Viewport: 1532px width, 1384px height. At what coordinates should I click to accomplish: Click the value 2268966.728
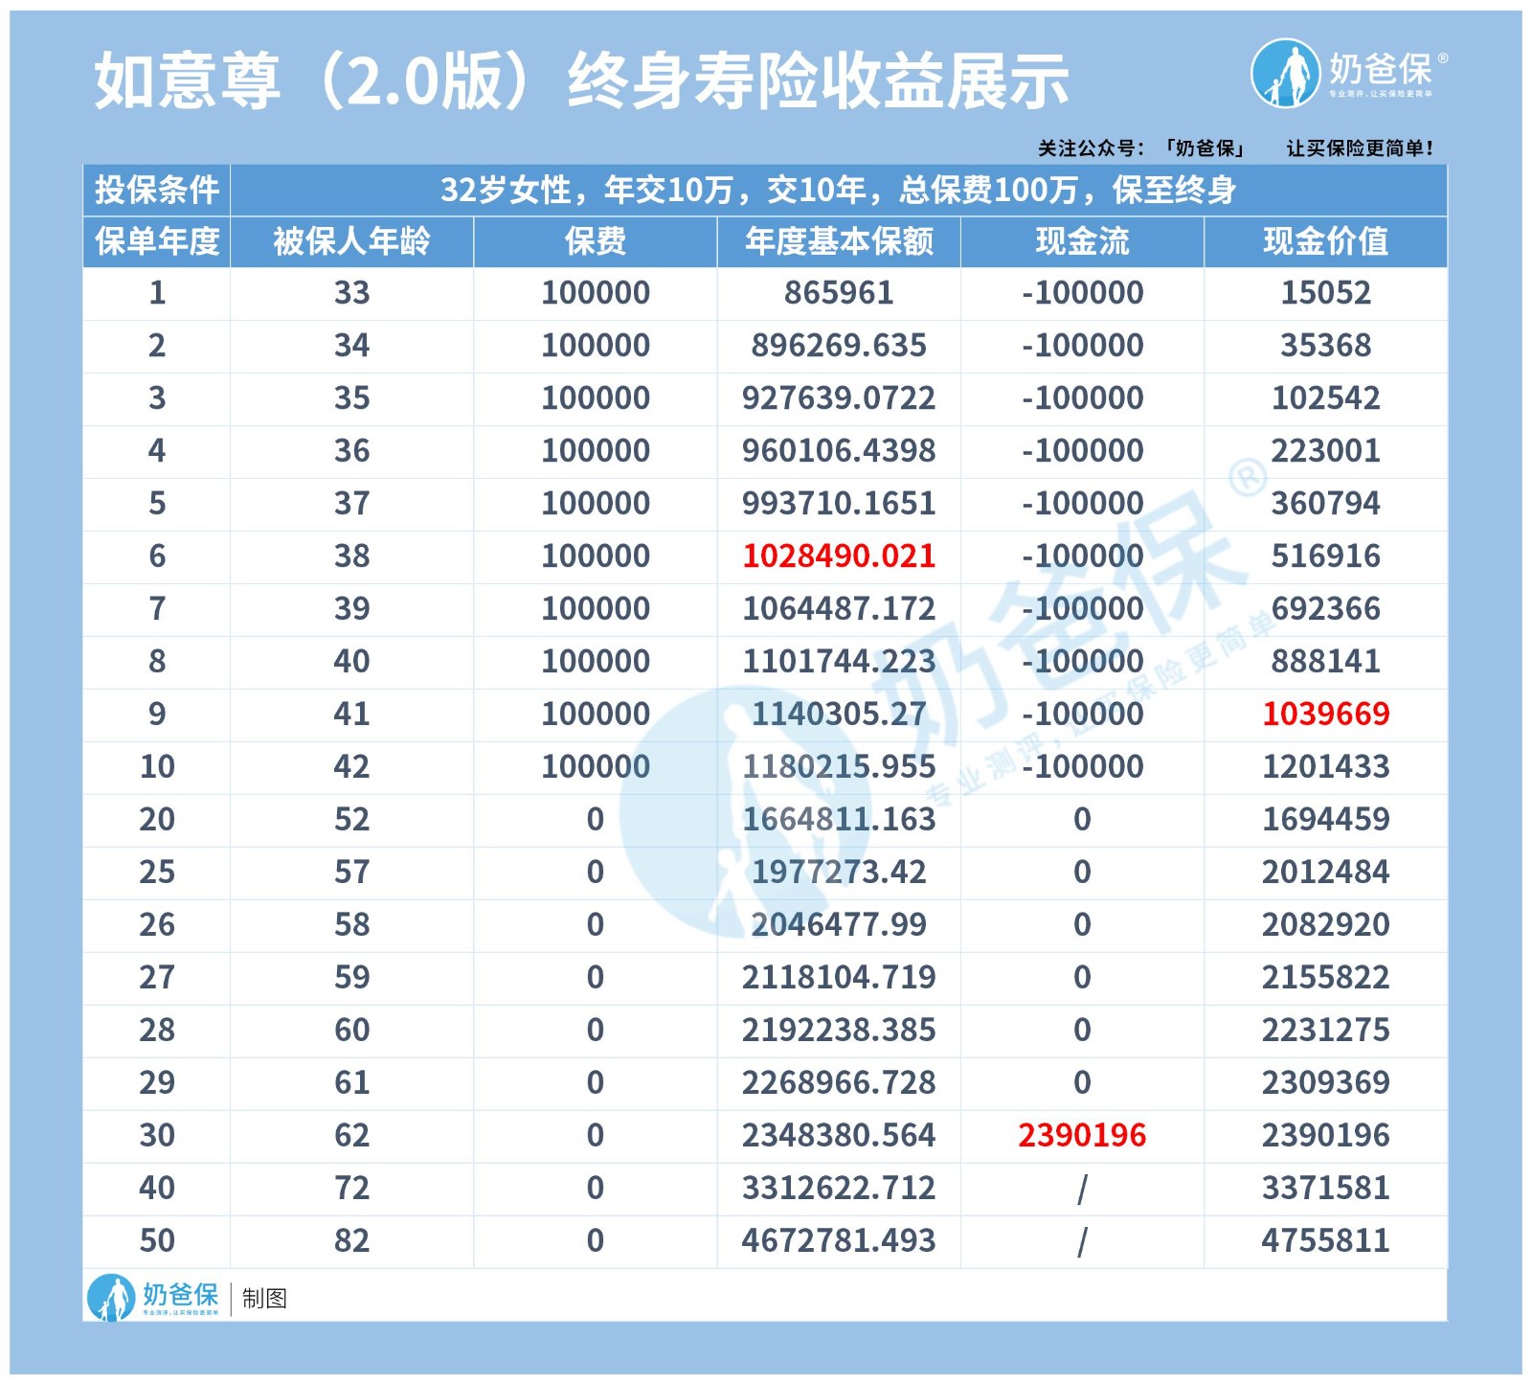coord(839,1083)
